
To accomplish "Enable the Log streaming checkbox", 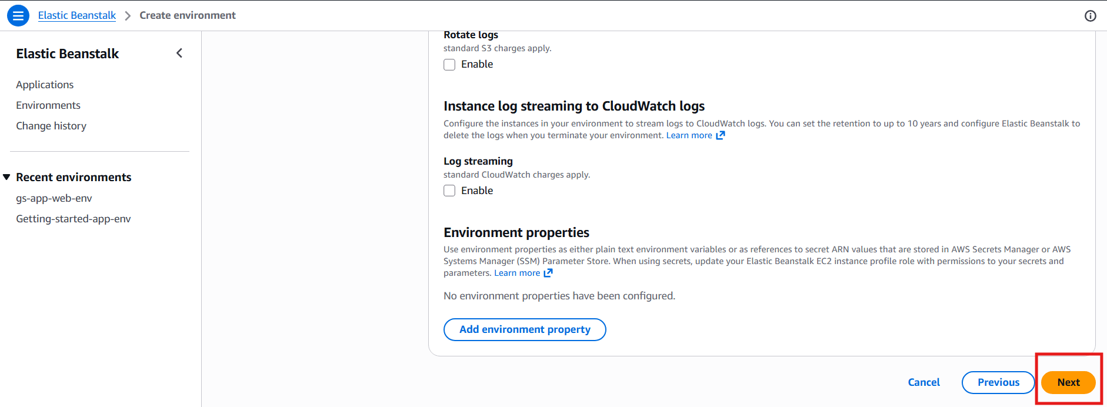I will pyautogui.click(x=449, y=191).
